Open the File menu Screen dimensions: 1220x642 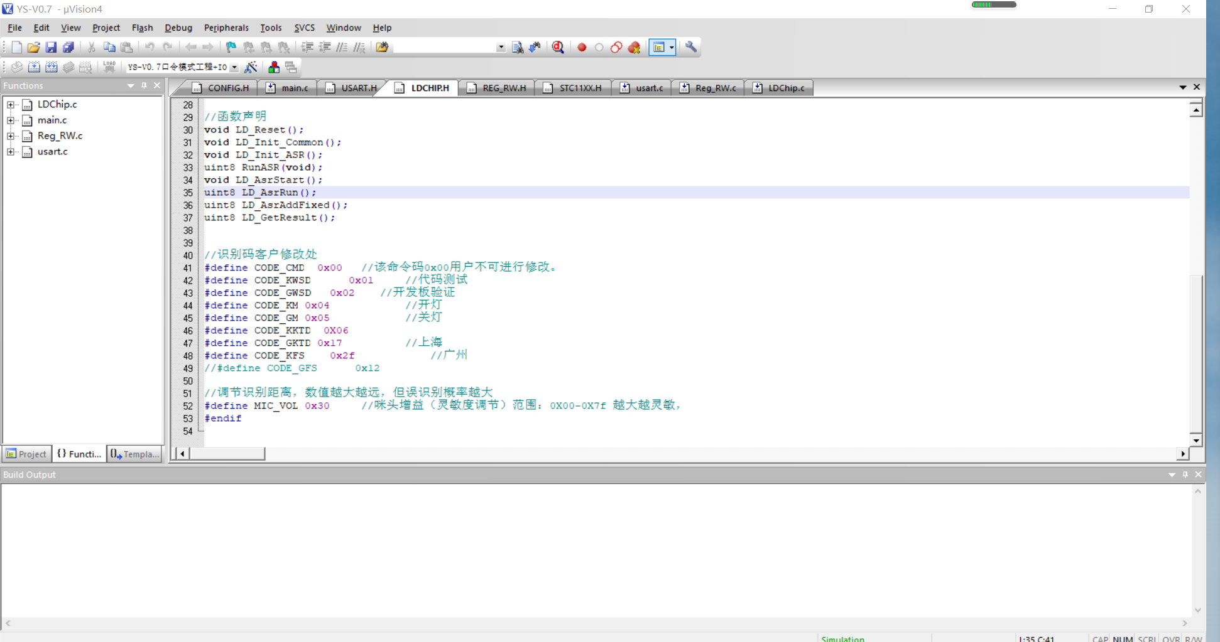click(x=14, y=28)
